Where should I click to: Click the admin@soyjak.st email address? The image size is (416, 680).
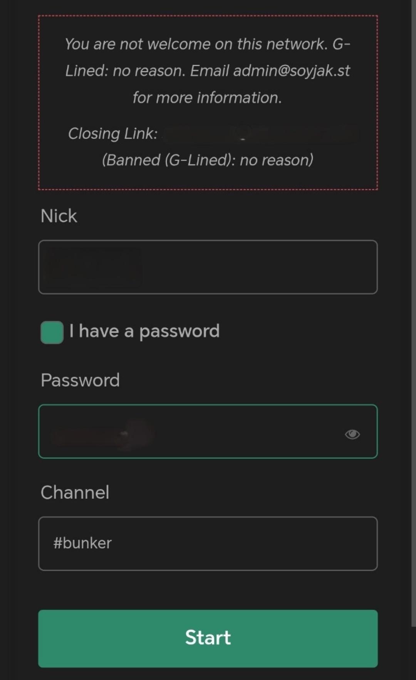[292, 71]
